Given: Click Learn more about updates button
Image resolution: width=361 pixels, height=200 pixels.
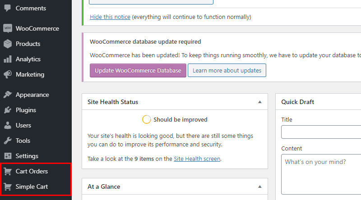Looking at the screenshot, I should point(227,70).
